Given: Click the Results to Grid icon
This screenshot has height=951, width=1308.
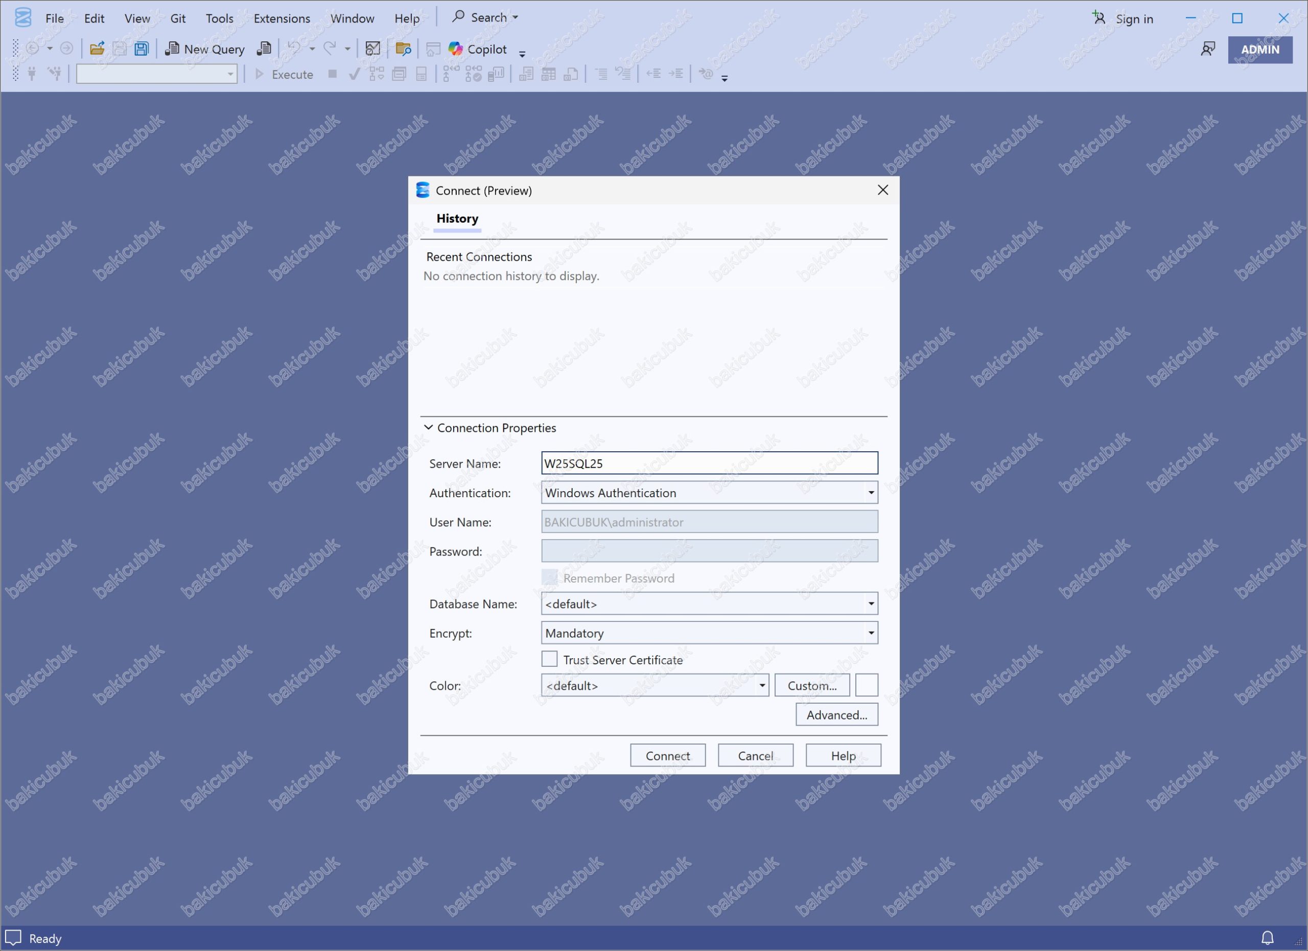Looking at the screenshot, I should [x=548, y=74].
